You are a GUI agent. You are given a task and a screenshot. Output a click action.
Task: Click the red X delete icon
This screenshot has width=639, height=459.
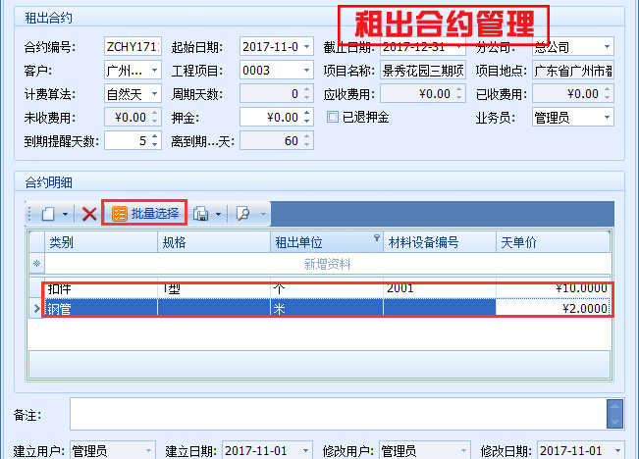(x=89, y=213)
